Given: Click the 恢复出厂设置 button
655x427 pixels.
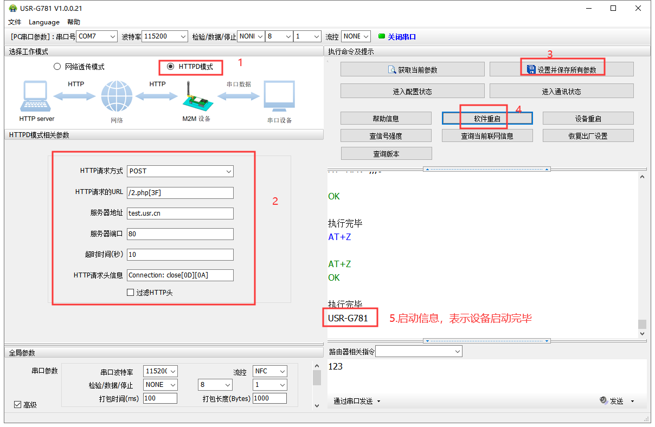Looking at the screenshot, I should coord(588,135).
